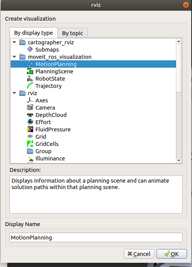Pick the RobotState display icon
The image size is (192, 267).
point(30,79)
